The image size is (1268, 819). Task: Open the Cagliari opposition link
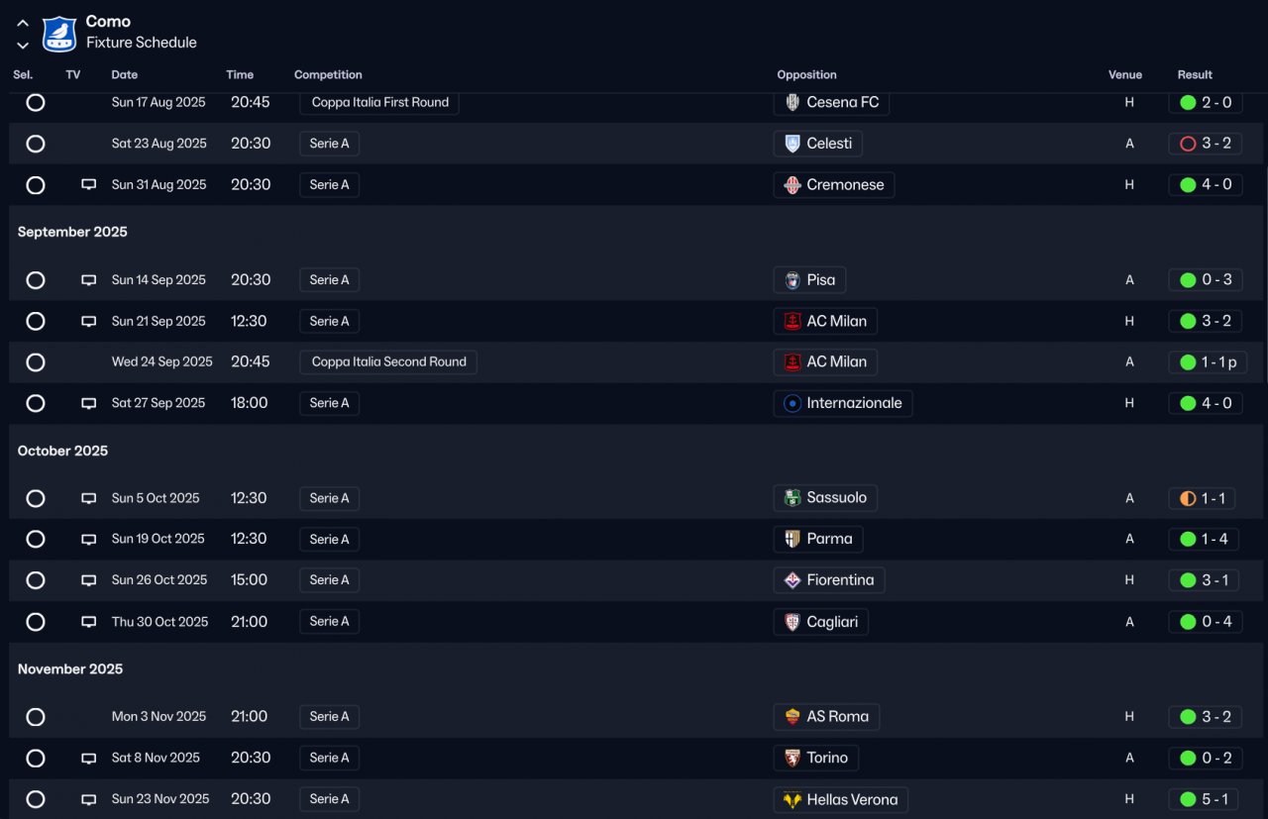click(x=831, y=622)
